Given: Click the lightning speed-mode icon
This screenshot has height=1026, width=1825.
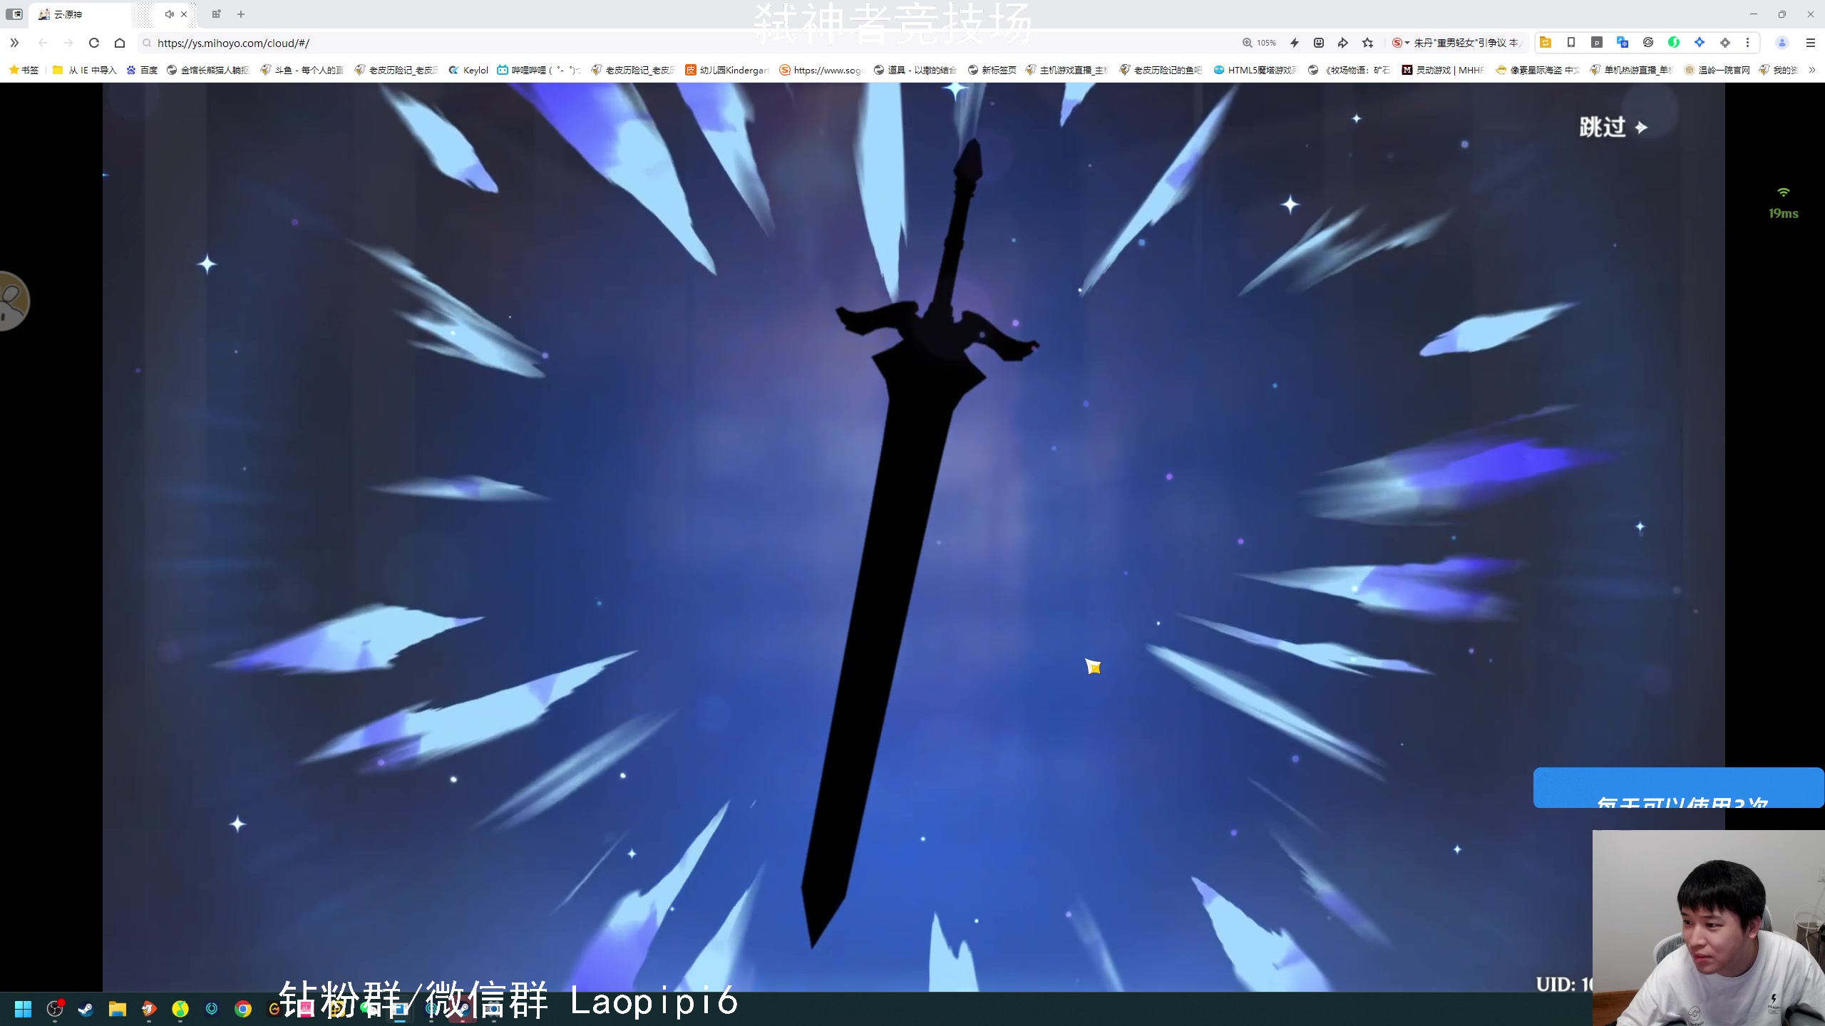Looking at the screenshot, I should click(x=1295, y=43).
